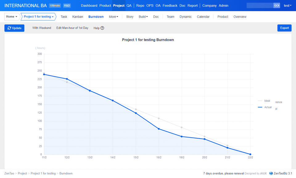The height and width of the screenshot is (178, 296).
Task: Click the search input field in header
Action: 260,6
